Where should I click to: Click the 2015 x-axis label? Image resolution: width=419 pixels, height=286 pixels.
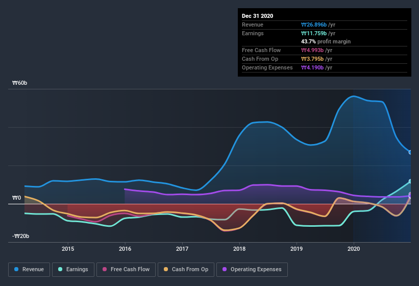68,249
